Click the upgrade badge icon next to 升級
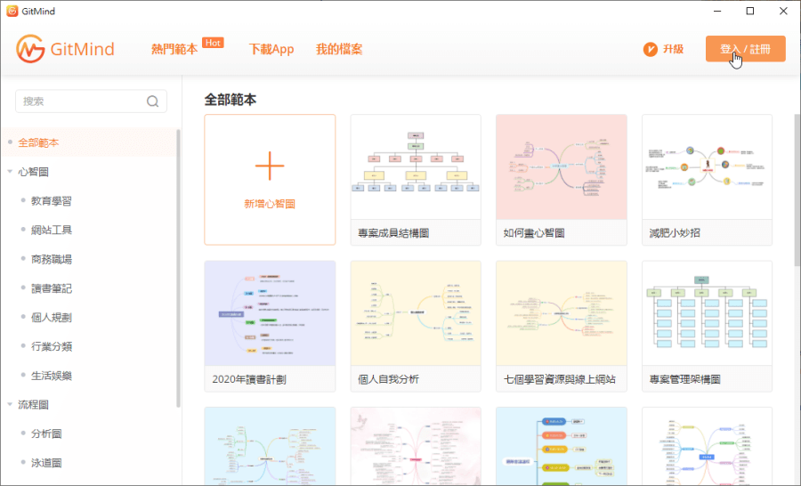801x486 pixels. (650, 49)
